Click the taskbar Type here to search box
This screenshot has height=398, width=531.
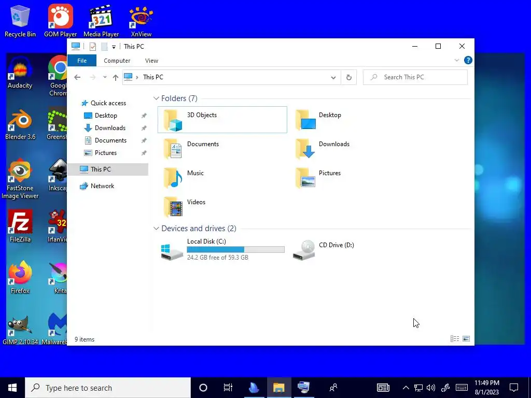click(x=108, y=388)
